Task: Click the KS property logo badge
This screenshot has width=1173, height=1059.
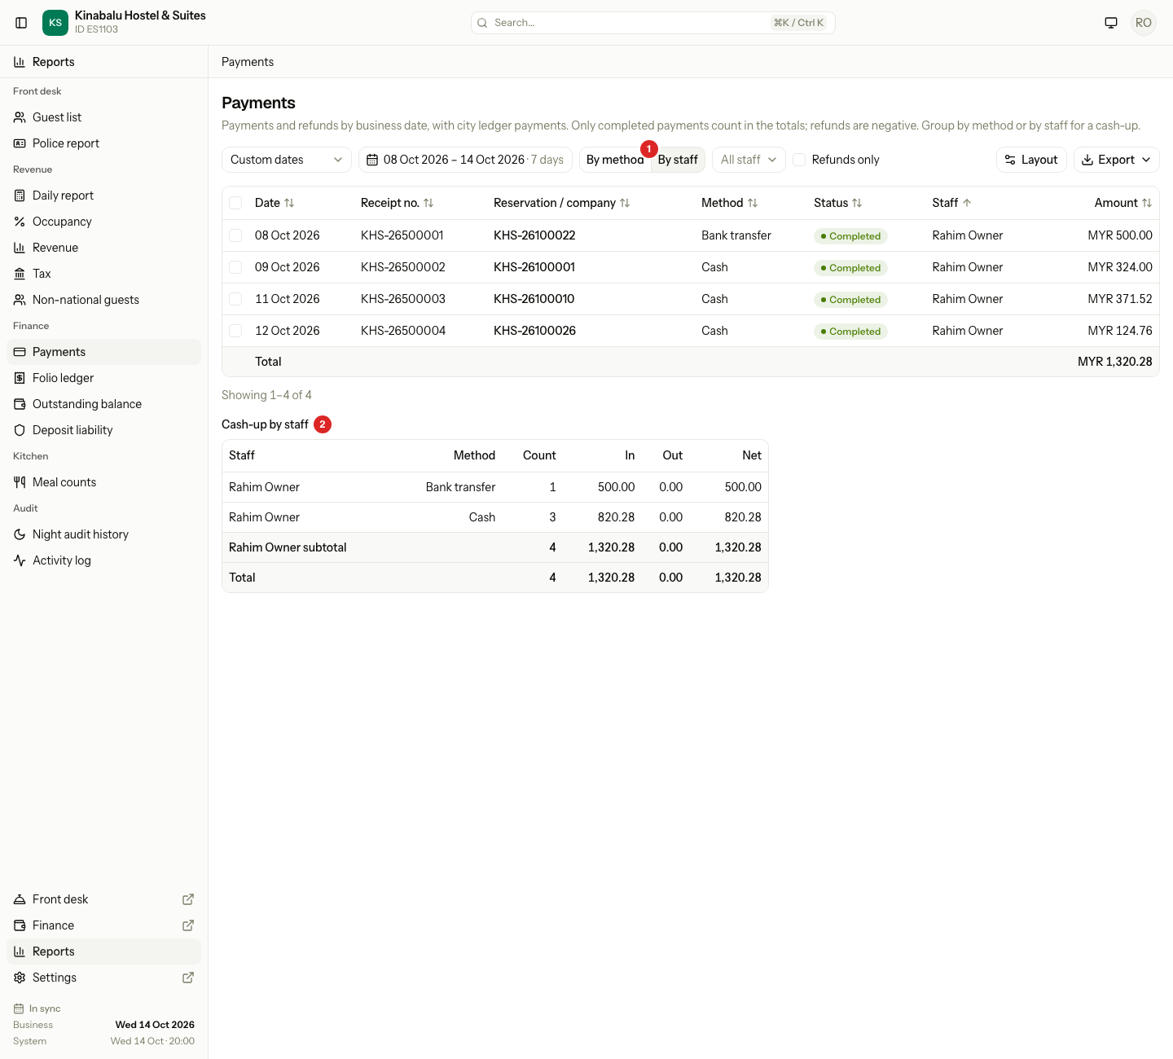Action: 55,23
